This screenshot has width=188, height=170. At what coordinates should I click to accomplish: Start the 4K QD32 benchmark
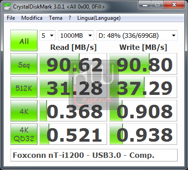pos(24,134)
